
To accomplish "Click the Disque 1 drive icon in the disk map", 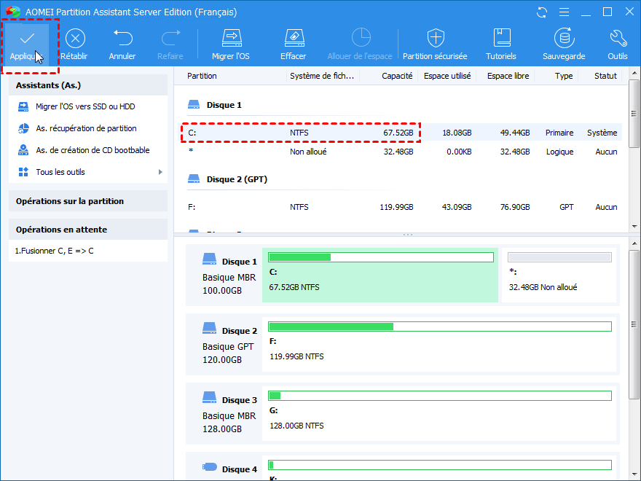I will click(x=209, y=259).
